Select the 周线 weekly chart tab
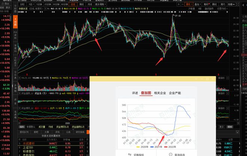This screenshot has height=156, width=247. [x=82, y=4]
